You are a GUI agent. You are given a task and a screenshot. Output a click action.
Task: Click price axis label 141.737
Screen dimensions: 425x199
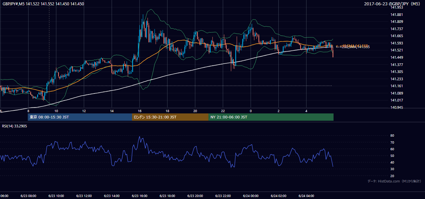click(x=397, y=29)
